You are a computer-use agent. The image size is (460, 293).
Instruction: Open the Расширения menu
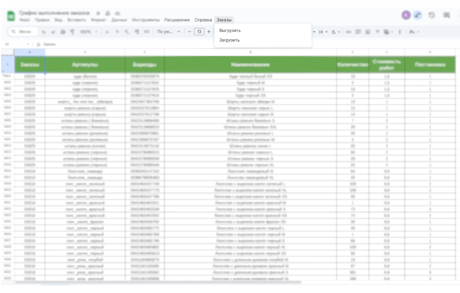point(177,20)
